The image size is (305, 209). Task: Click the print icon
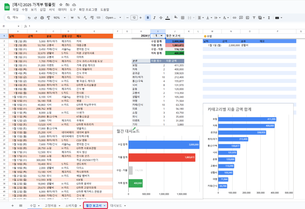click(x=42, y=18)
